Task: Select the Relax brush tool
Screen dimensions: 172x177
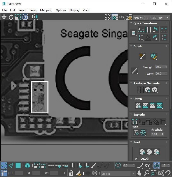Action: point(154,56)
